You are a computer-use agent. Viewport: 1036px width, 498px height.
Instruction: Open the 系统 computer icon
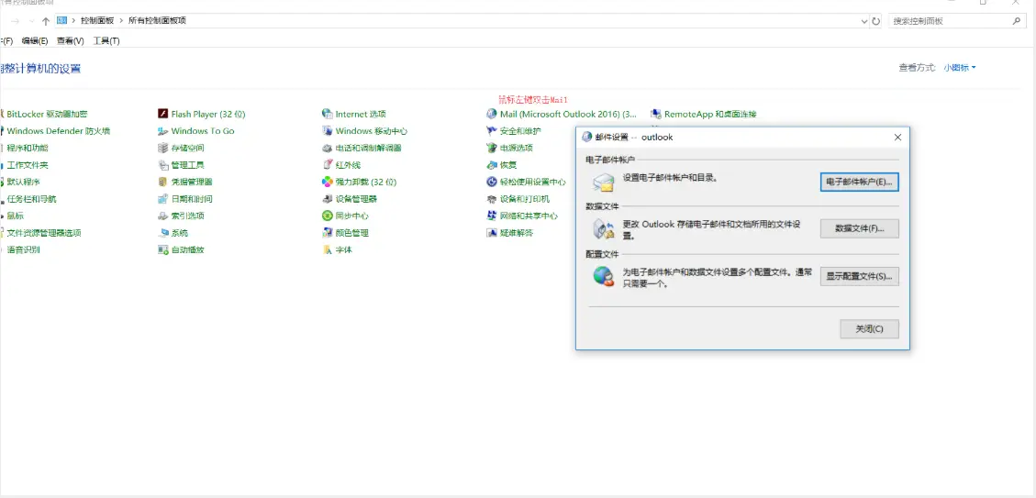[163, 233]
